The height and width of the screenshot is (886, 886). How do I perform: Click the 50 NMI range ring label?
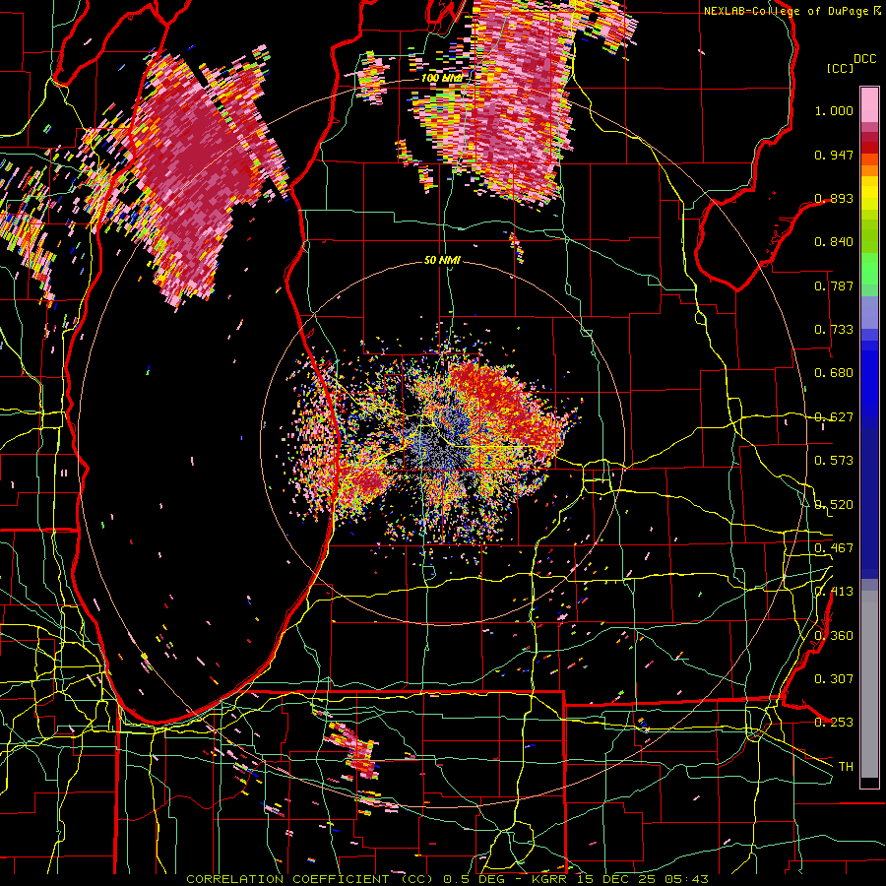[x=442, y=261]
